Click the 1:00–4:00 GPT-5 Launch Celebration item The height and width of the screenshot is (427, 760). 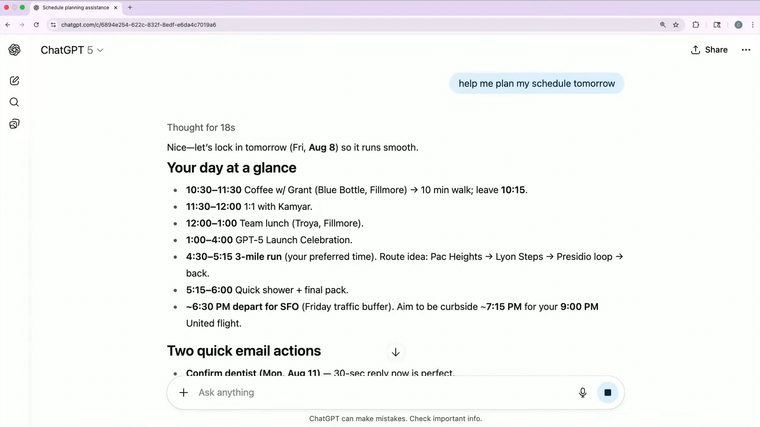[269, 240]
